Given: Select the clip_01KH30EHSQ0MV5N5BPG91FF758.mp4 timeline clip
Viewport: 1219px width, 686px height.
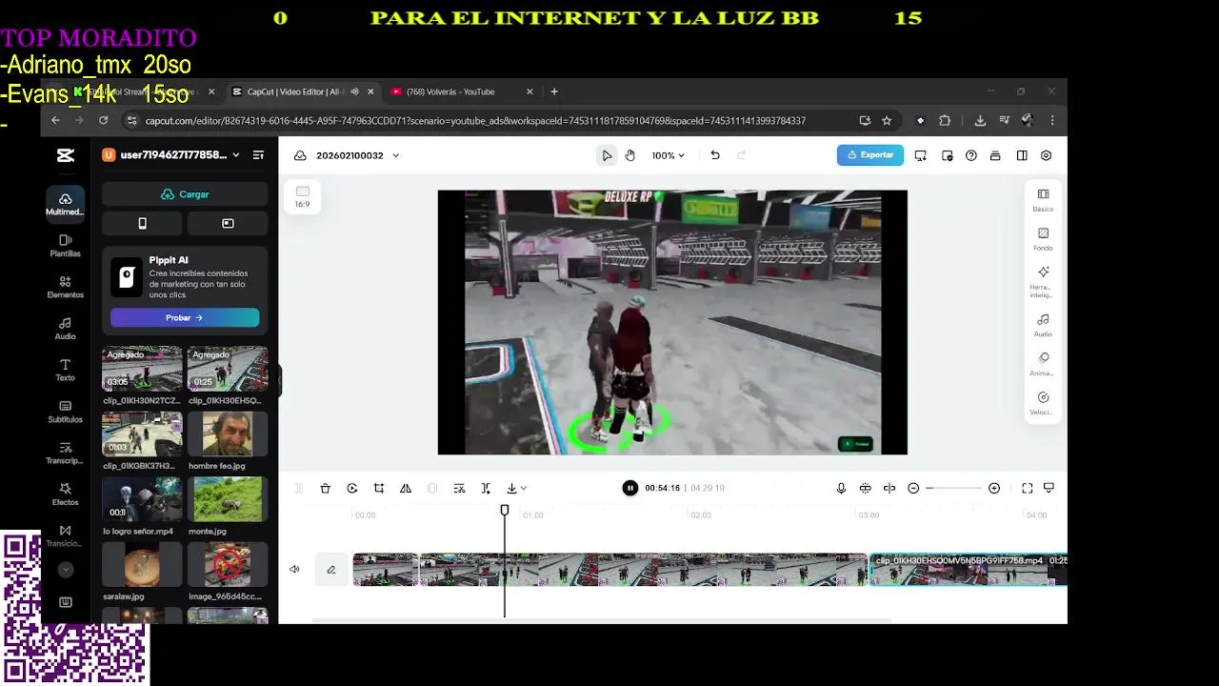Looking at the screenshot, I should (969, 570).
